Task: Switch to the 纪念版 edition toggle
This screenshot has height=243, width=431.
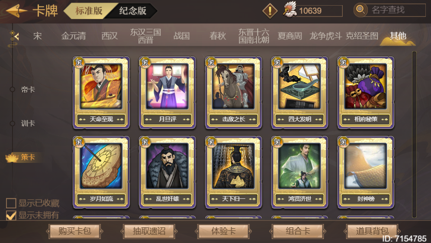Action: pyautogui.click(x=132, y=11)
